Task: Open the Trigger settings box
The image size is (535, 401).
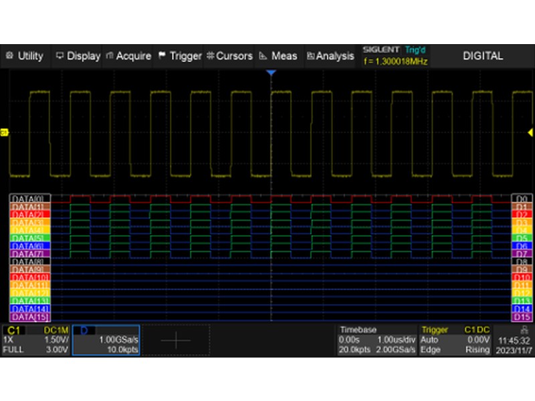Action: coord(455,340)
